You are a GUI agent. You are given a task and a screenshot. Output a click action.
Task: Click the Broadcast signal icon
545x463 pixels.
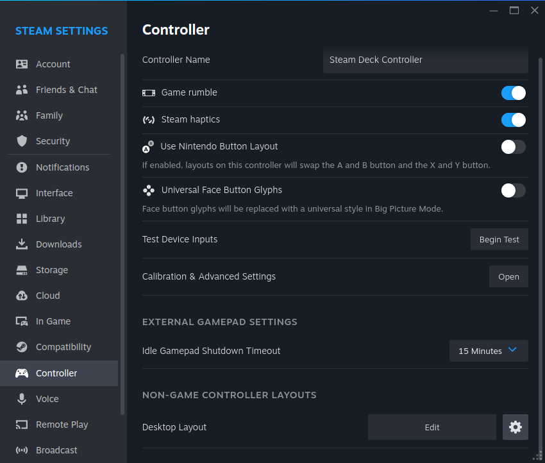[22, 450]
